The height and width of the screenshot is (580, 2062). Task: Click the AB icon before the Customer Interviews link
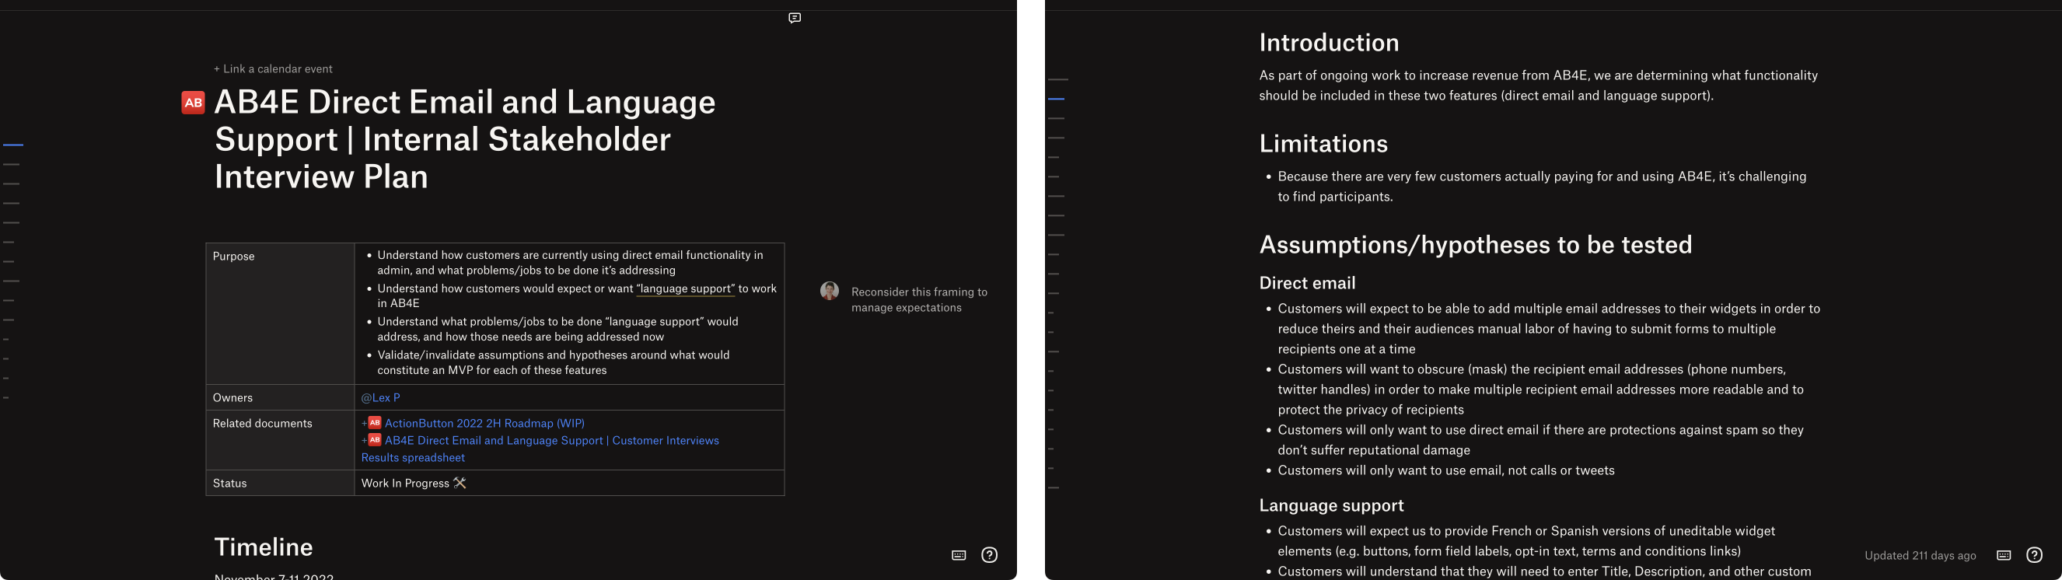pos(375,439)
